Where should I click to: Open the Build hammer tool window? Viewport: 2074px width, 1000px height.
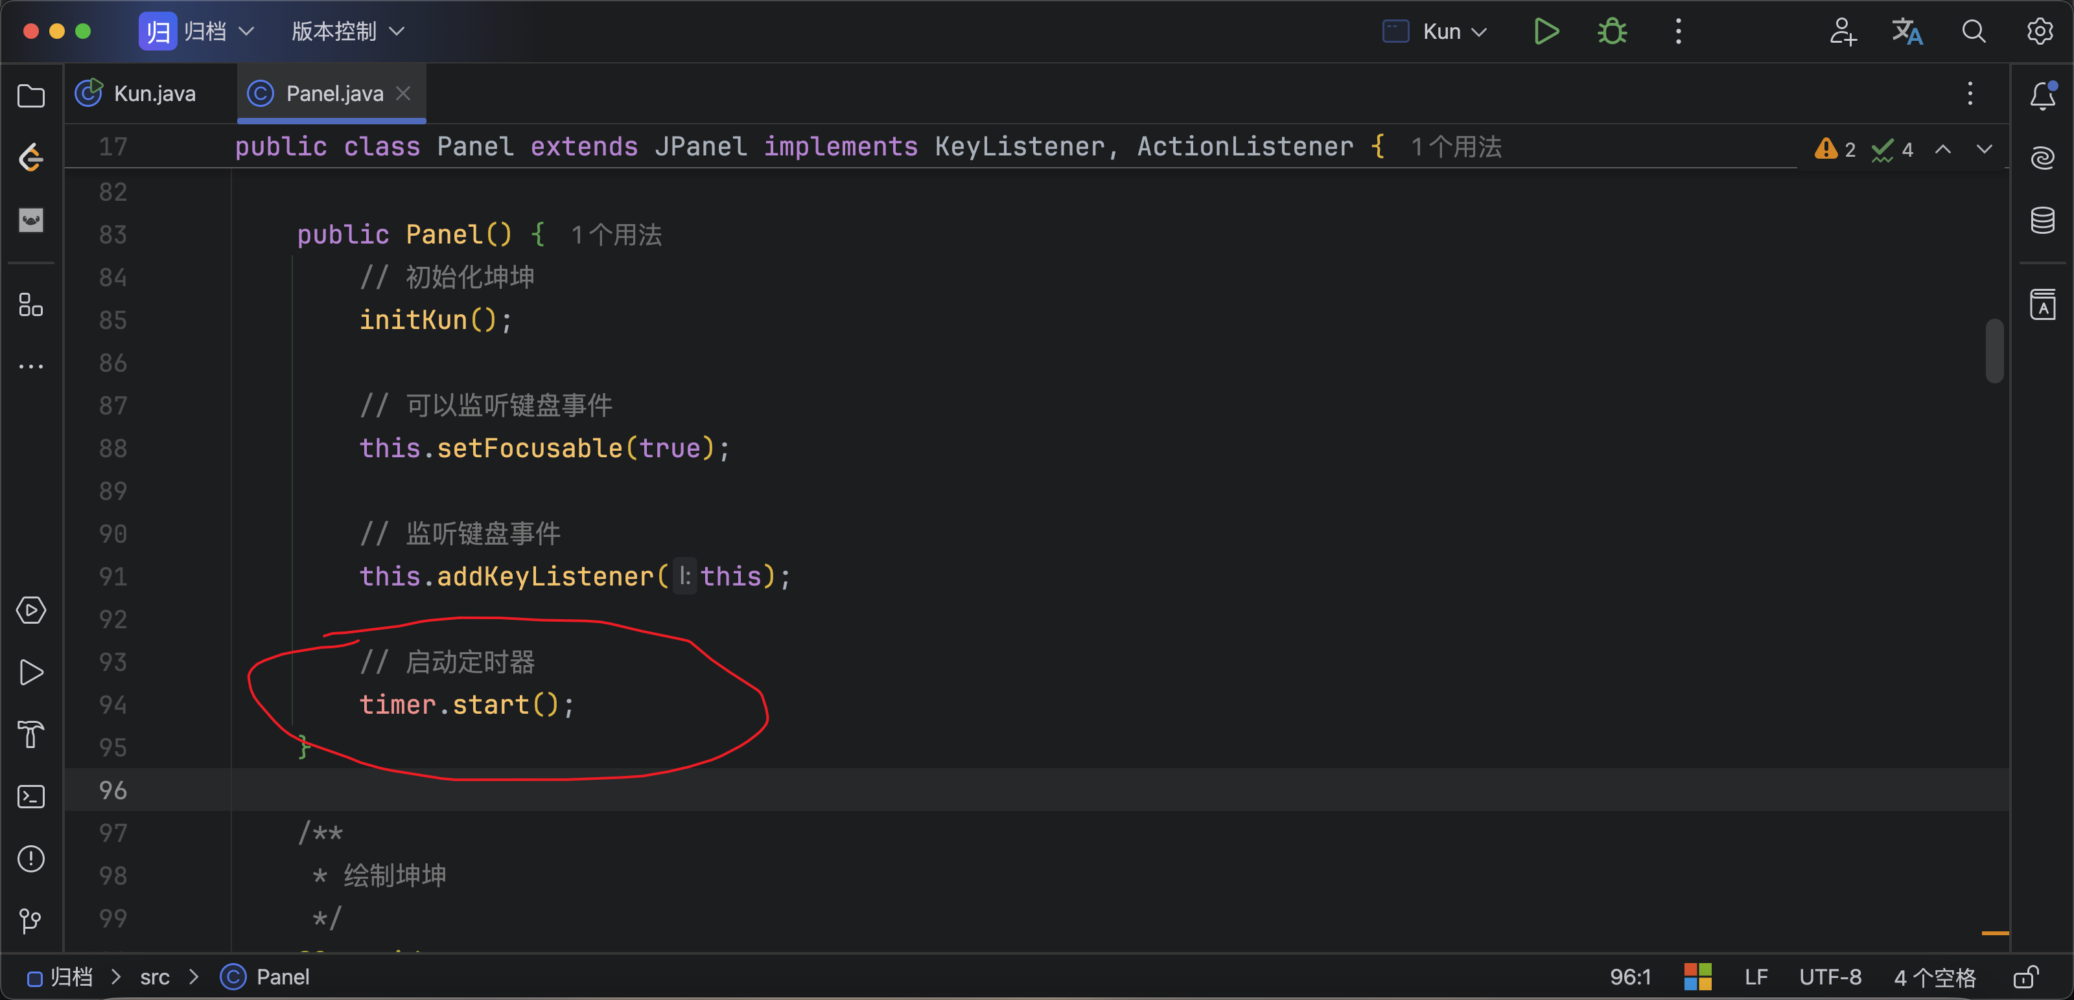coord(30,734)
